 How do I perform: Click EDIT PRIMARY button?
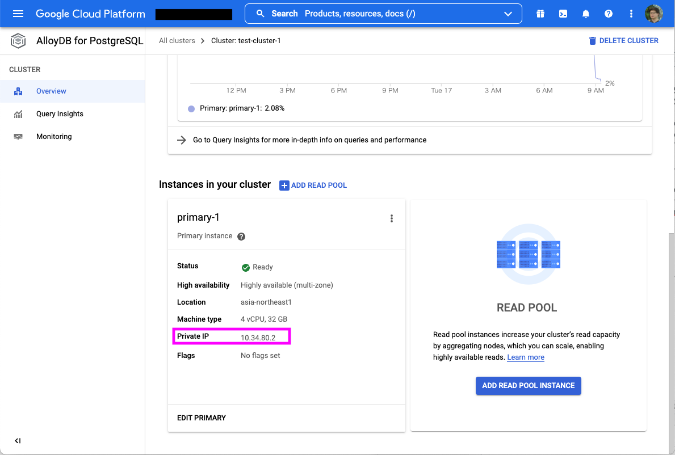[202, 418]
